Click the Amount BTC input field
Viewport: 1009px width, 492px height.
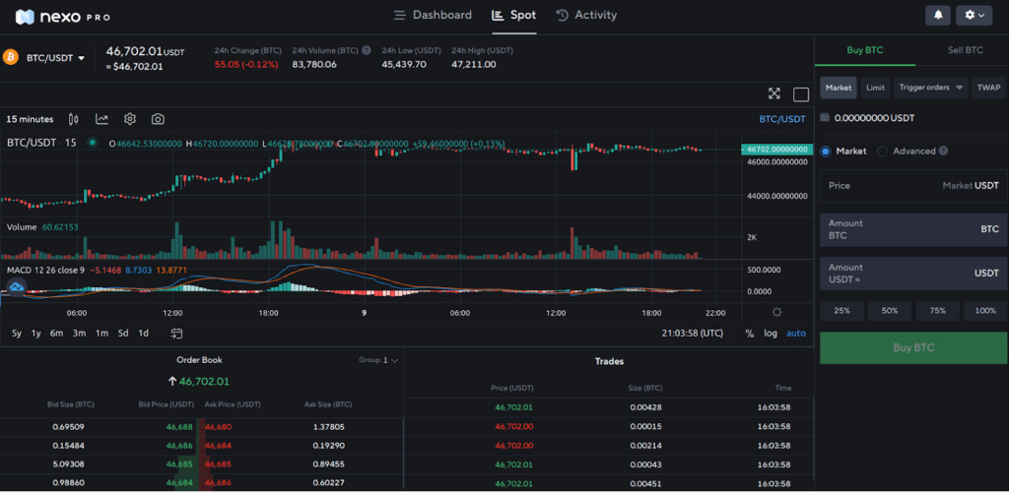coord(913,229)
